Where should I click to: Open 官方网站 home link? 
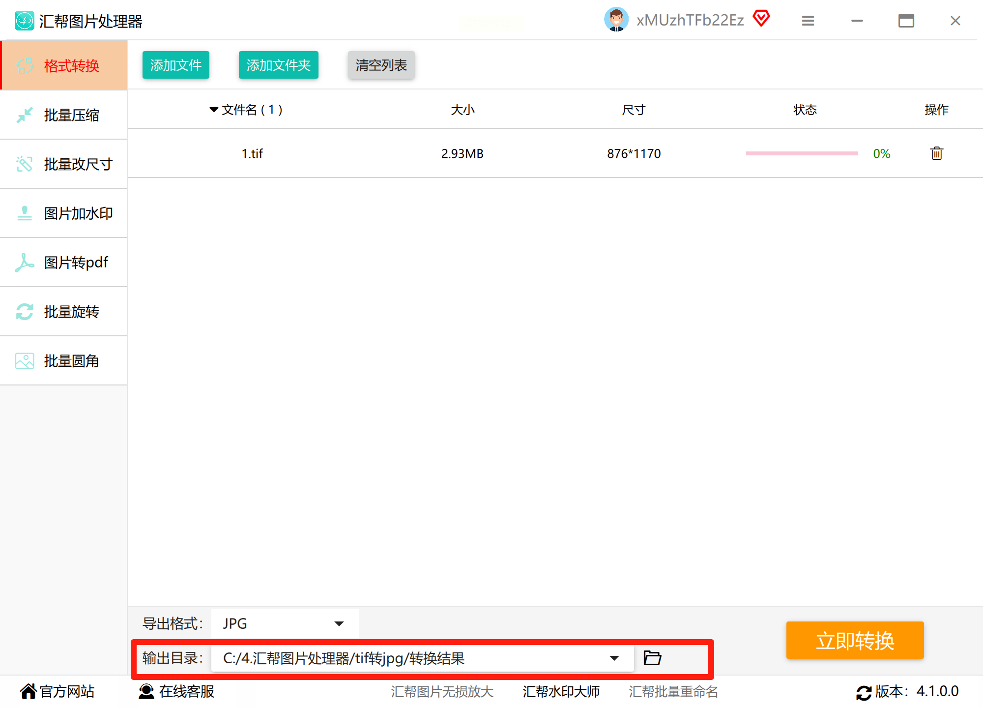pyautogui.click(x=58, y=691)
